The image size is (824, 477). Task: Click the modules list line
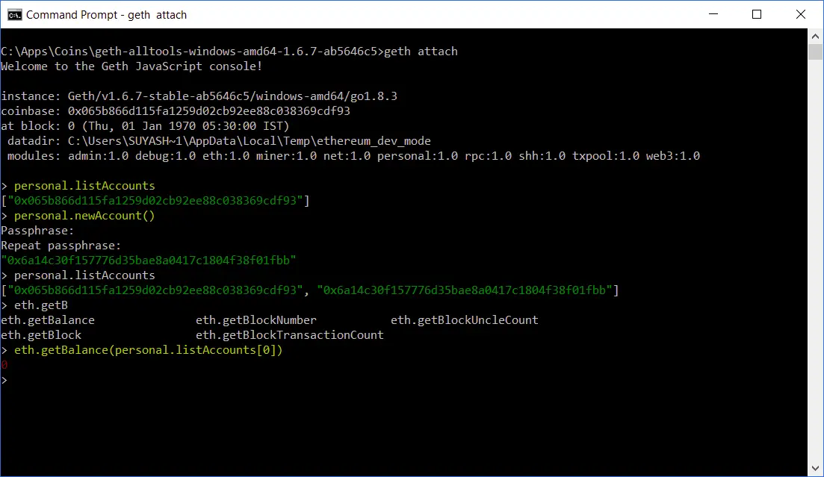click(x=353, y=155)
